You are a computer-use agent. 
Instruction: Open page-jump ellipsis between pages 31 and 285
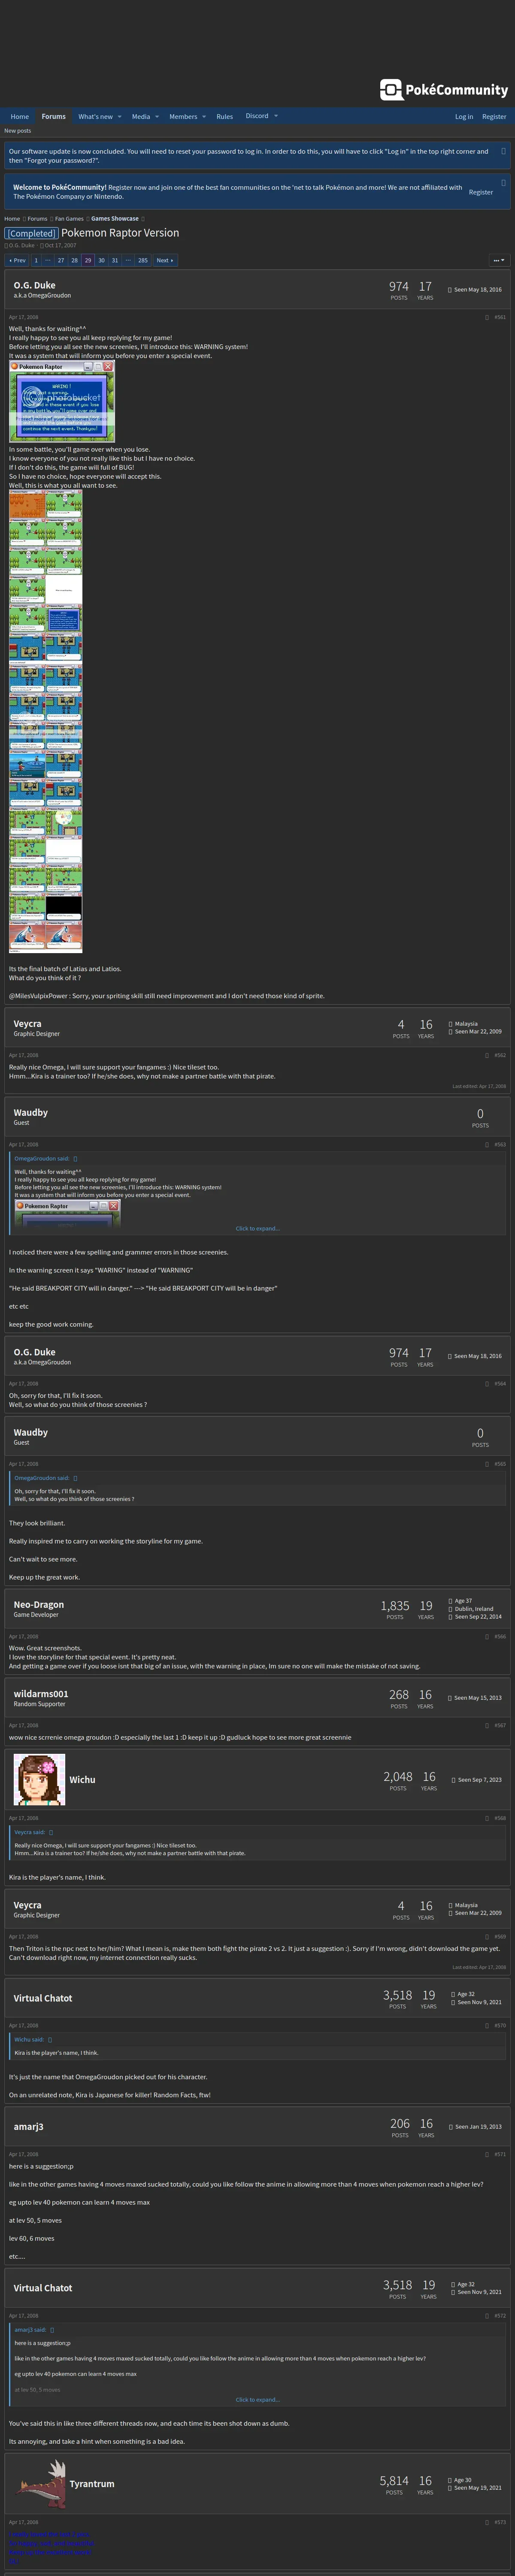(128, 260)
